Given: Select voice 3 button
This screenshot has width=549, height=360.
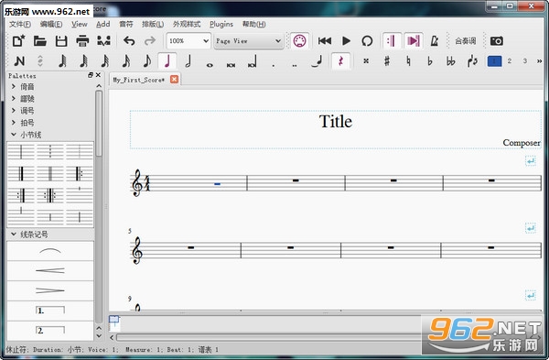Looking at the screenshot, I should (x=525, y=61).
